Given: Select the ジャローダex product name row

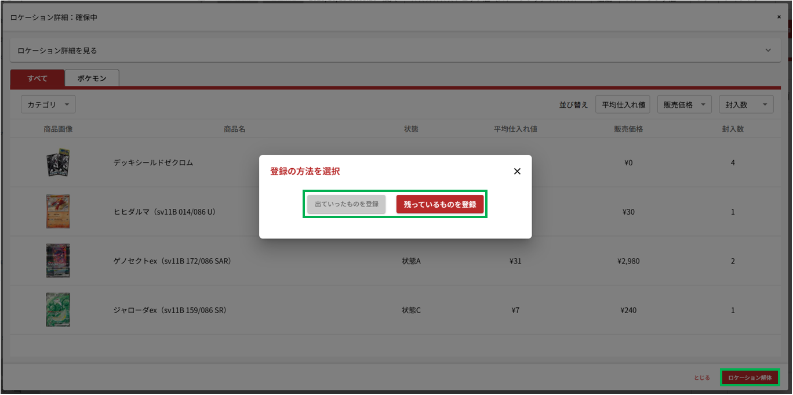Looking at the screenshot, I should coord(170,310).
